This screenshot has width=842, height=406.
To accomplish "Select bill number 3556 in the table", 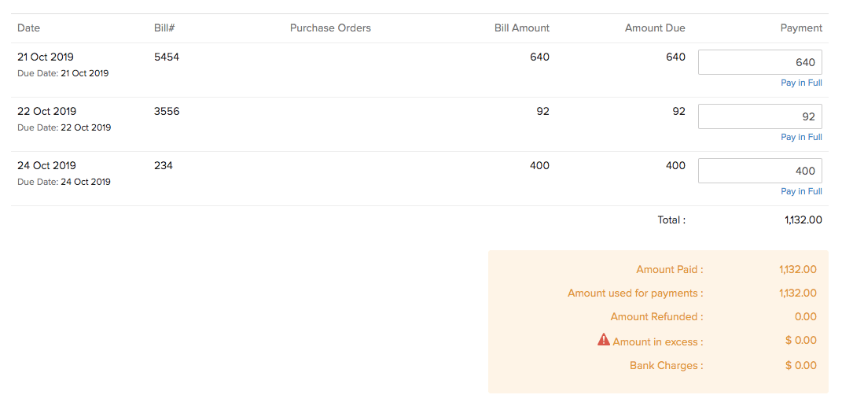I will (x=167, y=111).
